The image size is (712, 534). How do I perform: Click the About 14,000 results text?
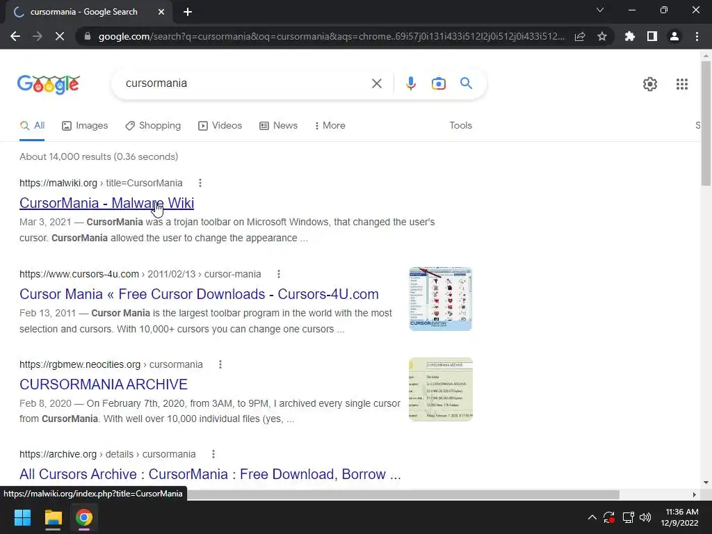click(x=99, y=156)
